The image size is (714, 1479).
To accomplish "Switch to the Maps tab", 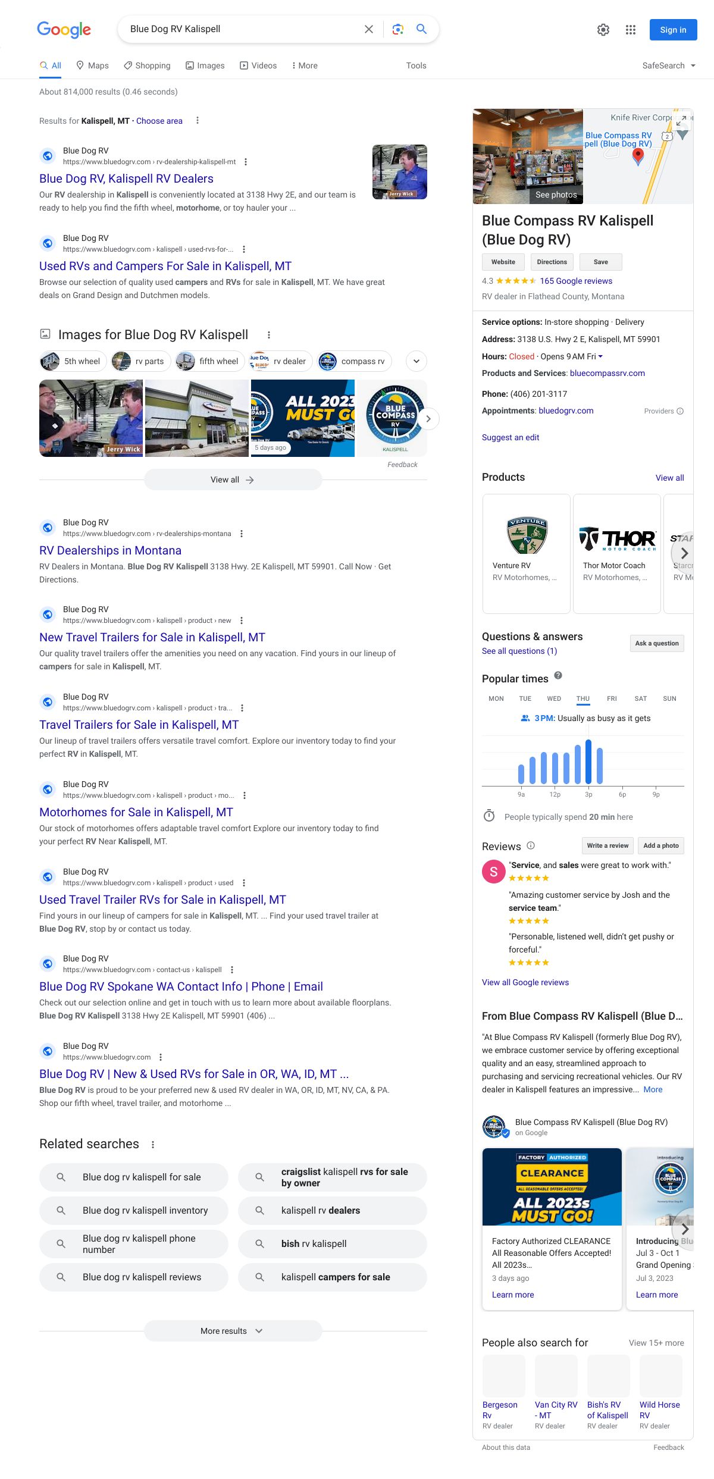I will coord(92,65).
